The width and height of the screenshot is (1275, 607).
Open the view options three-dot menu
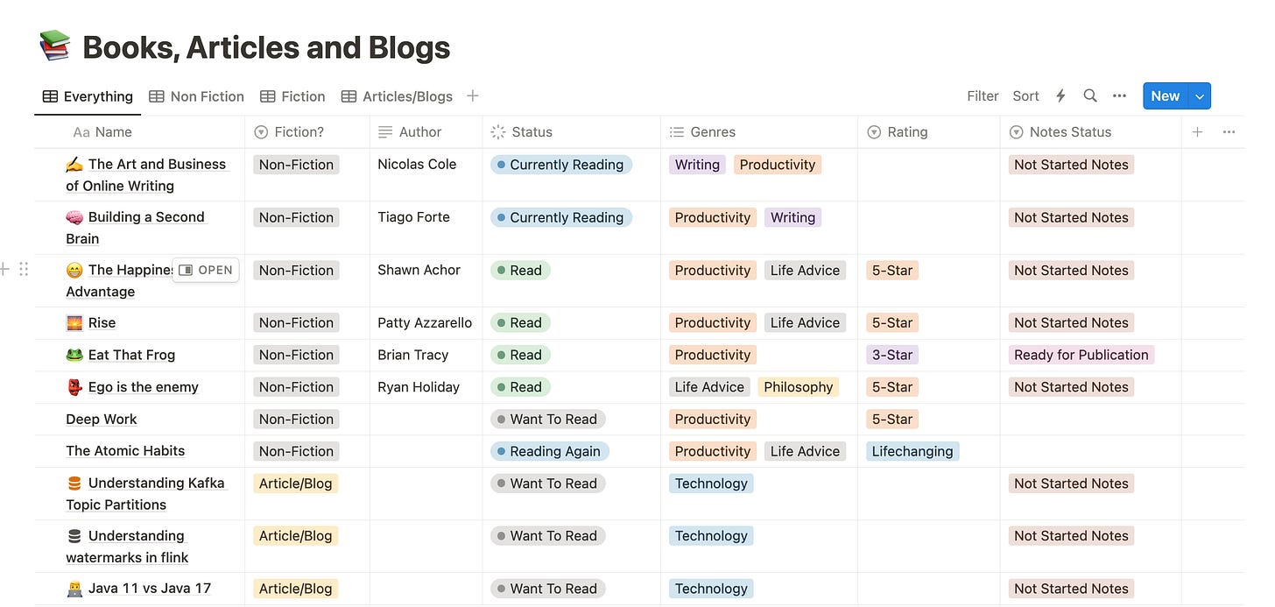pos(1119,96)
